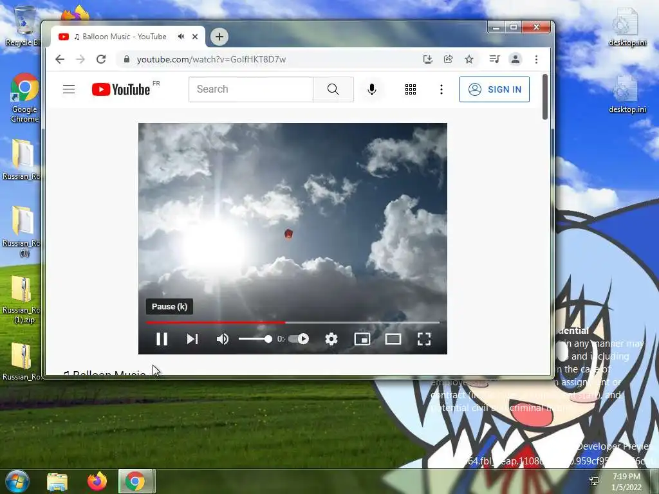The height and width of the screenshot is (494, 659).
Task: Go back in Chrome
Action: coord(60,59)
